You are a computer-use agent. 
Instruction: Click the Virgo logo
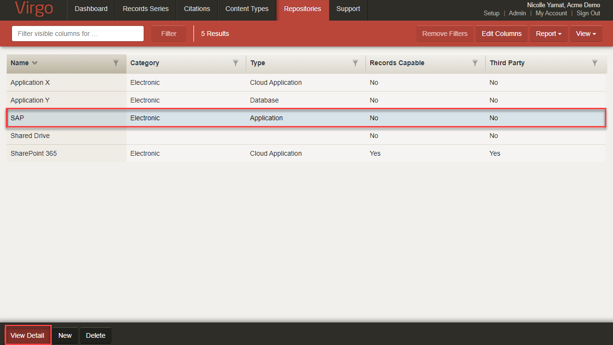click(34, 9)
